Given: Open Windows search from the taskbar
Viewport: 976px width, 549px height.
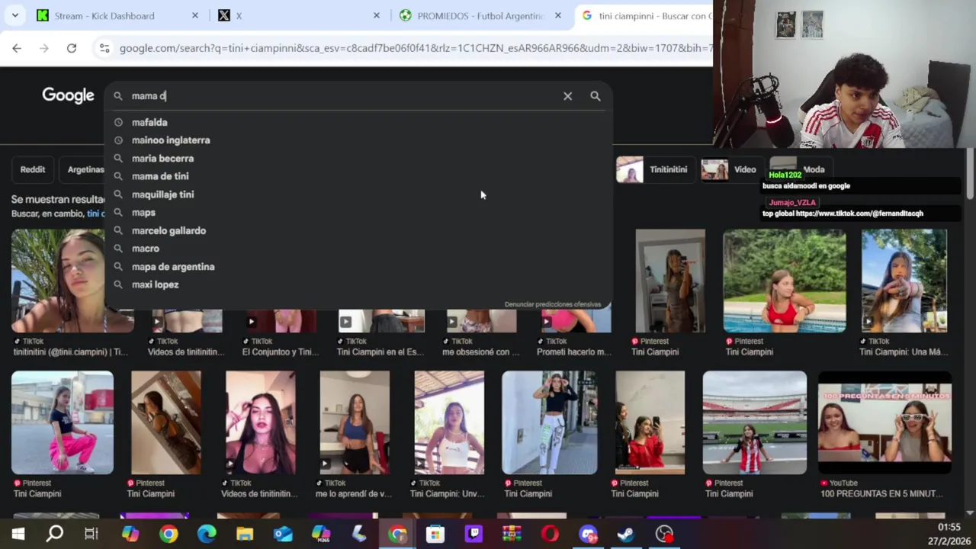Looking at the screenshot, I should coord(55,535).
